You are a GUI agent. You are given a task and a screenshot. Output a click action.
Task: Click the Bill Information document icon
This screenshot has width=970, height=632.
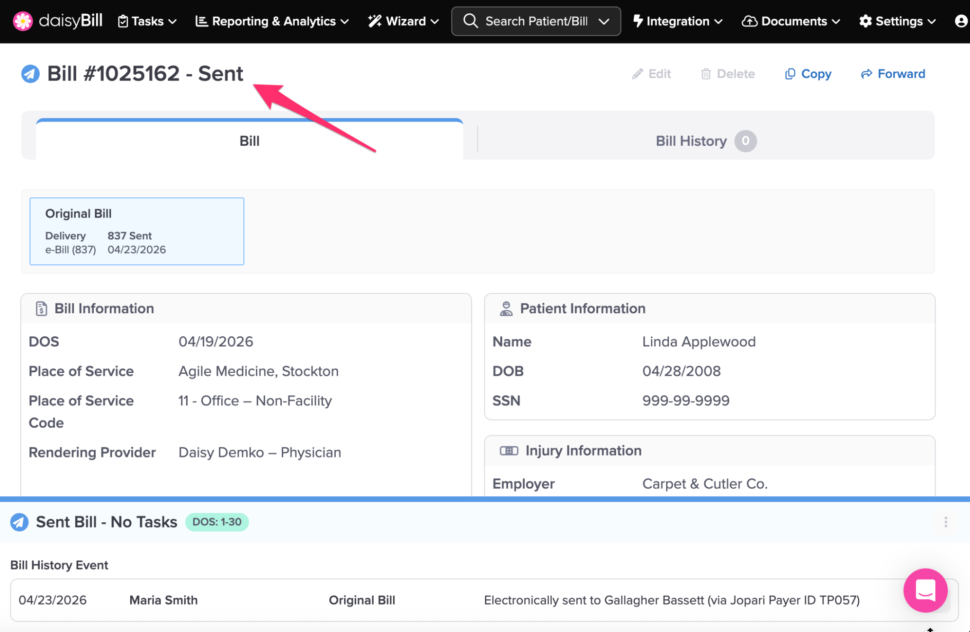pos(41,308)
